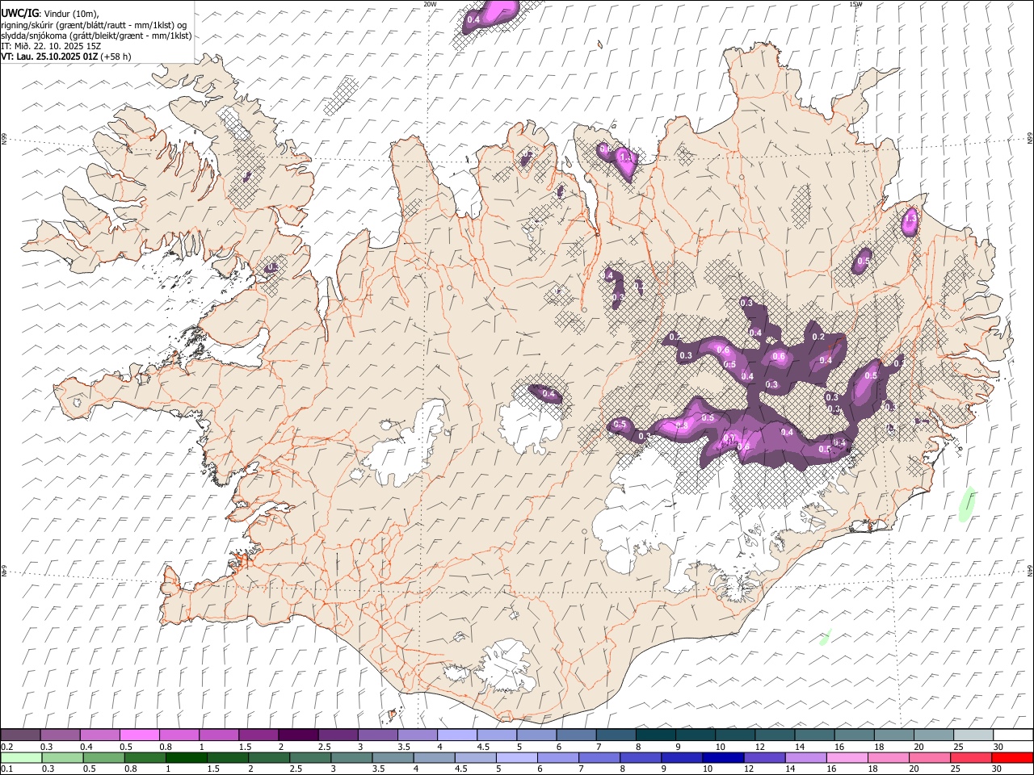Pick the lower scale swatch between 2.5 and 3

pos(309,757)
